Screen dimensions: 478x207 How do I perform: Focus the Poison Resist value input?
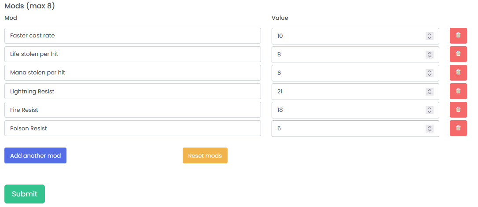point(348,129)
